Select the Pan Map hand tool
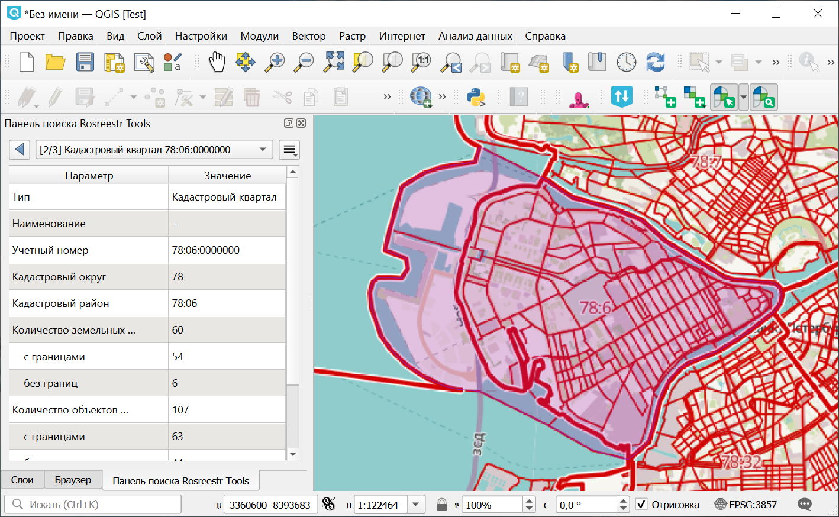This screenshot has width=839, height=517. coord(217,62)
